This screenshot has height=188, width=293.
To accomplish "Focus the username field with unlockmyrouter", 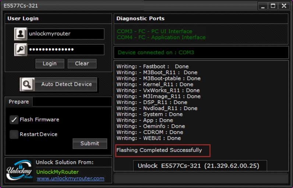I will point(66,34).
